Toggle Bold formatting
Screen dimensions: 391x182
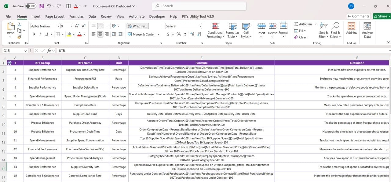click(34, 35)
